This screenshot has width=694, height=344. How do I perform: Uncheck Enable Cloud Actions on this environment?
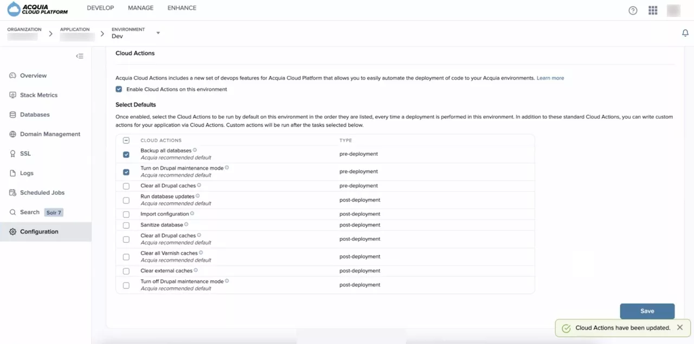pos(119,89)
